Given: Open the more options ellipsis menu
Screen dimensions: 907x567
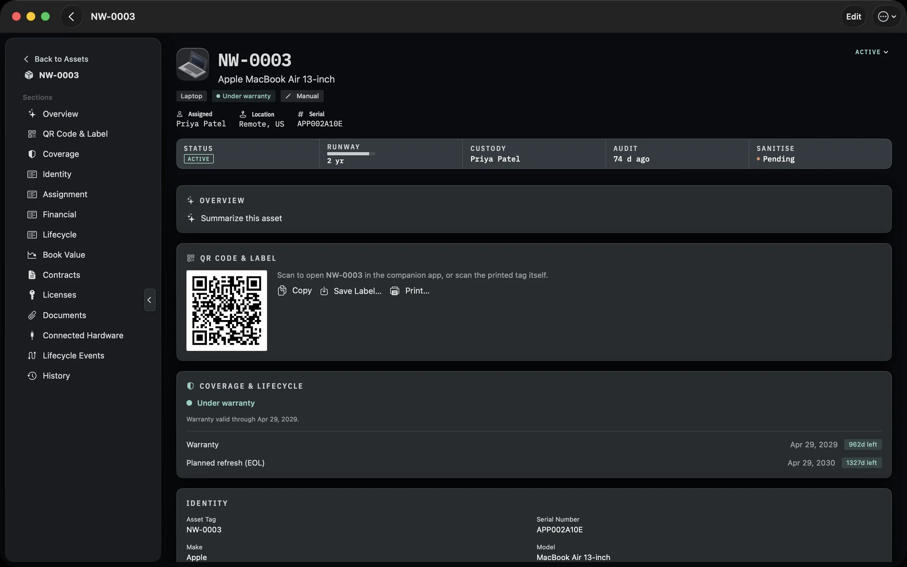Looking at the screenshot, I should point(886,16).
